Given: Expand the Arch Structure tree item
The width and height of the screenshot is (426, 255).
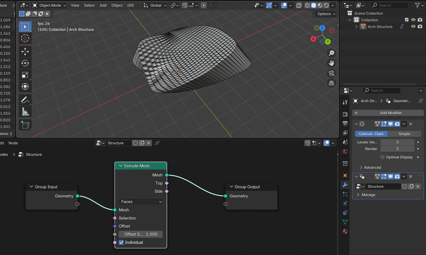Looking at the screenshot, I should pos(357,27).
